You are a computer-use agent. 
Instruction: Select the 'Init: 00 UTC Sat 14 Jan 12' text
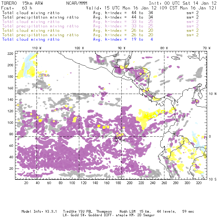(183, 3)
